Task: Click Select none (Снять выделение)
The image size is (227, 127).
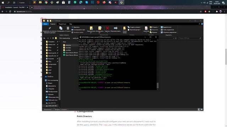Action: pyautogui.click(x=167, y=30)
